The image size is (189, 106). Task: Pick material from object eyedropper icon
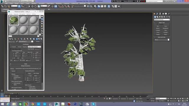pos(17,42)
